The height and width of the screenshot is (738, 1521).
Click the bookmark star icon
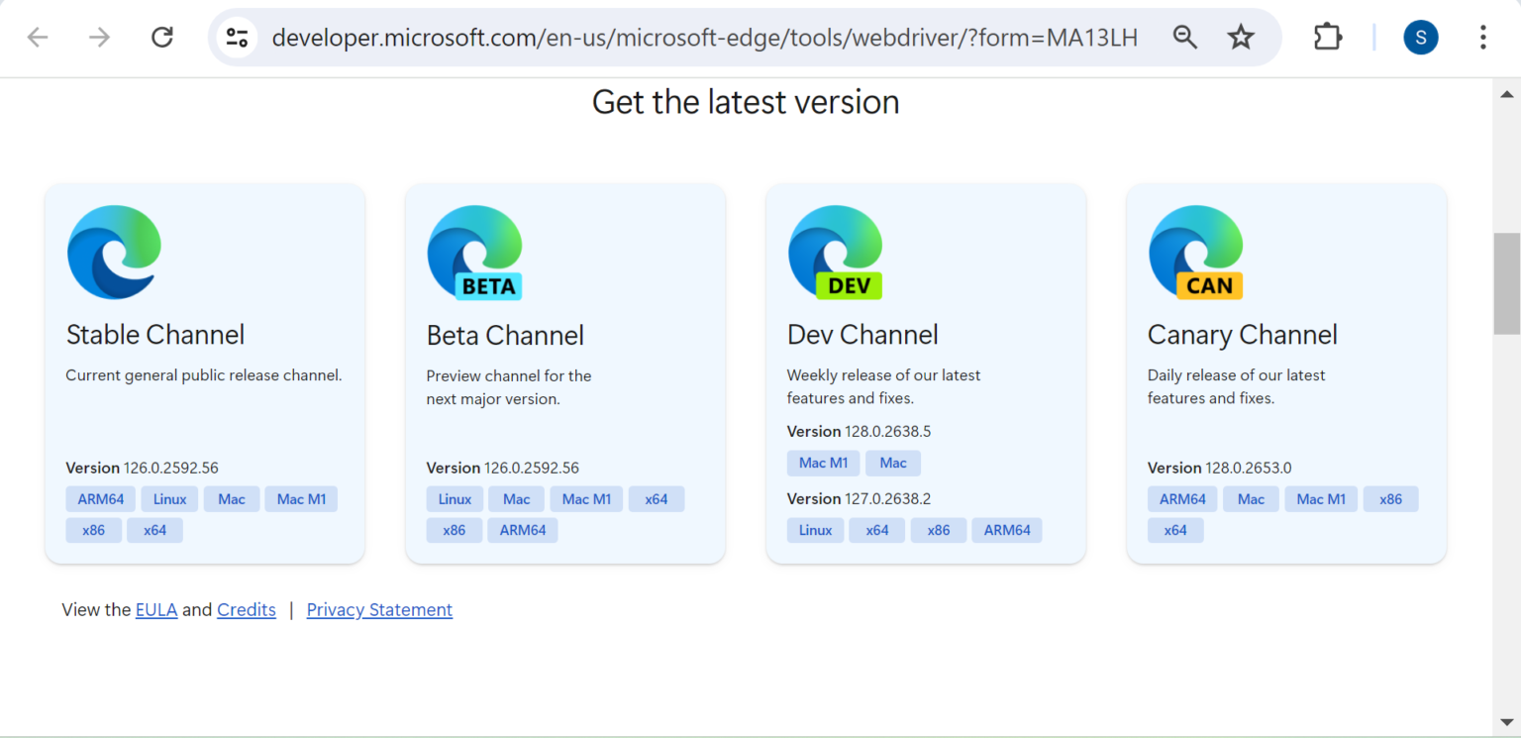pyautogui.click(x=1241, y=37)
